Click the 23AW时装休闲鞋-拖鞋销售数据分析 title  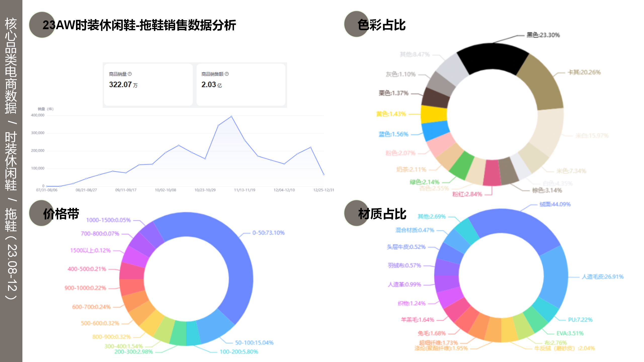point(139,25)
